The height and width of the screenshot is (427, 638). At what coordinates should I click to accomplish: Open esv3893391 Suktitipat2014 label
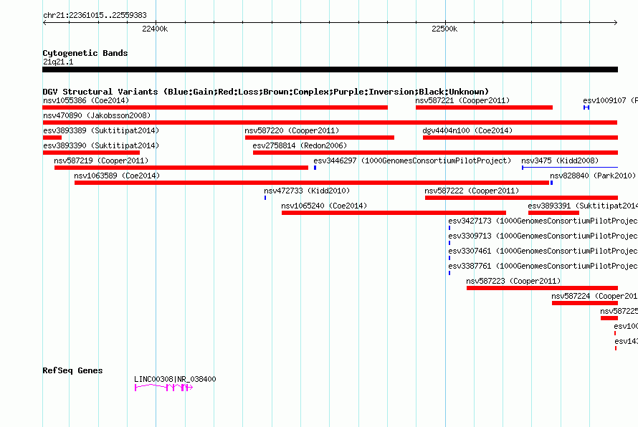coord(583,206)
